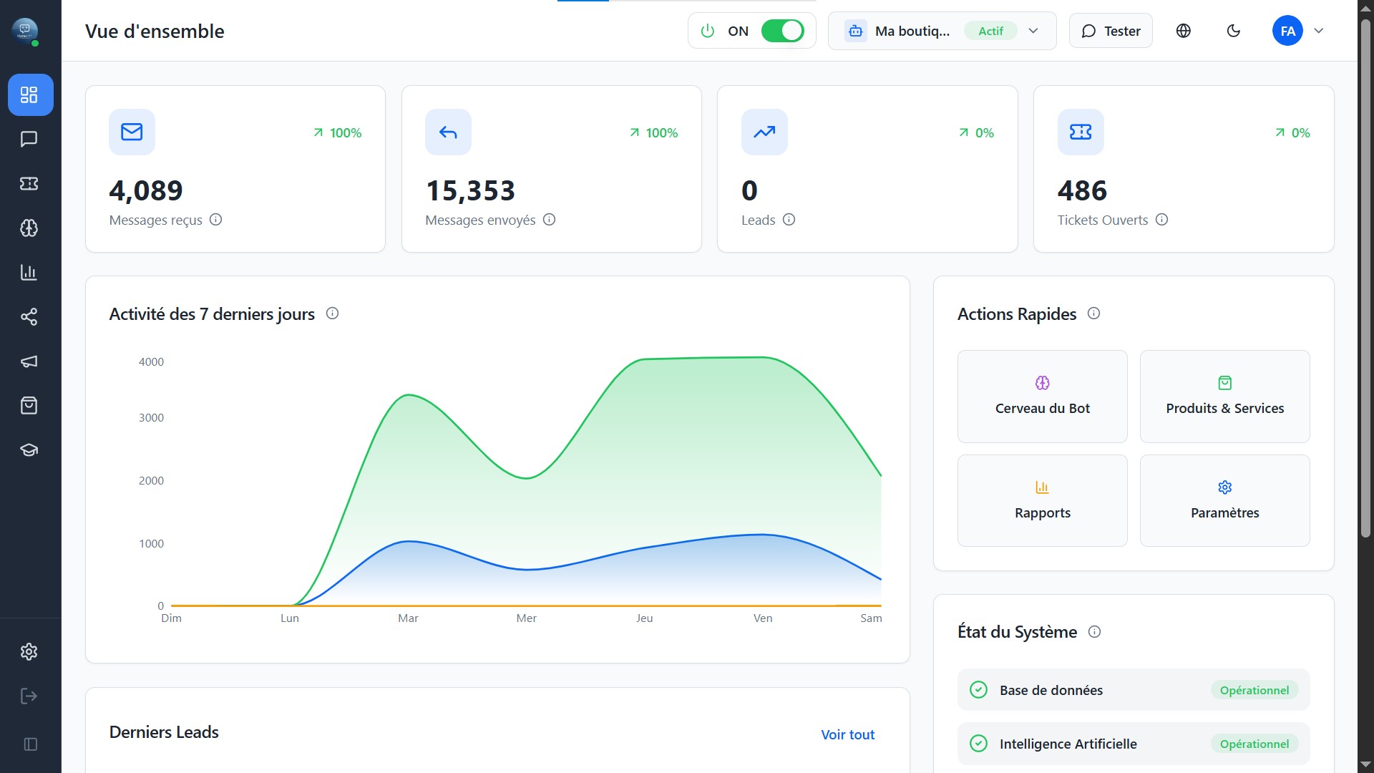
Task: Switch language with the globe icon
Action: (x=1183, y=31)
